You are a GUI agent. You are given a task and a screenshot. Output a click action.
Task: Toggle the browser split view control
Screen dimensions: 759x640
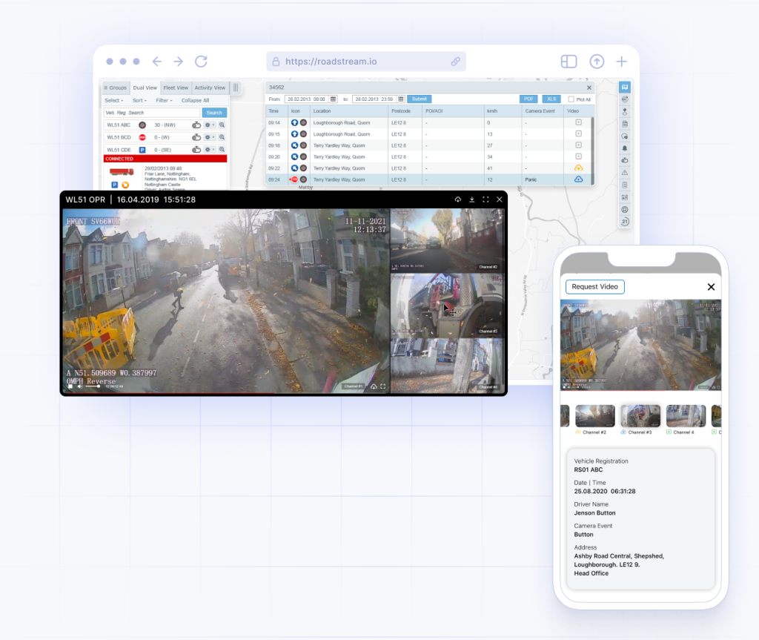tap(569, 62)
